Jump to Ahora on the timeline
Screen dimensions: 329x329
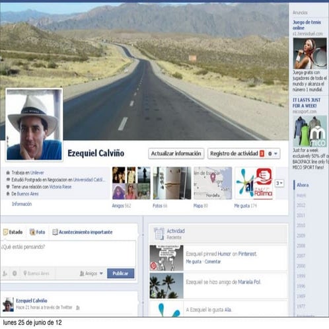(x=303, y=185)
